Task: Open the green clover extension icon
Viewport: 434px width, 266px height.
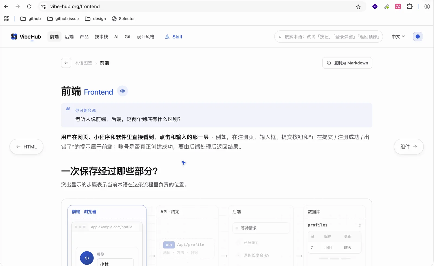Action: [x=387, y=7]
